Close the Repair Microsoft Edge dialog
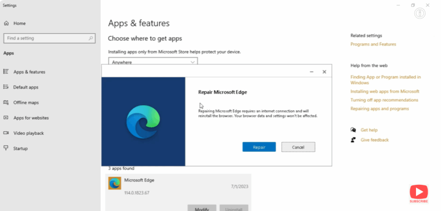This screenshot has width=441, height=211. [324, 72]
